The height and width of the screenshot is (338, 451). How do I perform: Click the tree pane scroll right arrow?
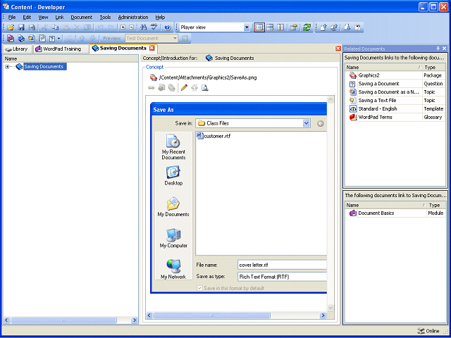(135, 320)
